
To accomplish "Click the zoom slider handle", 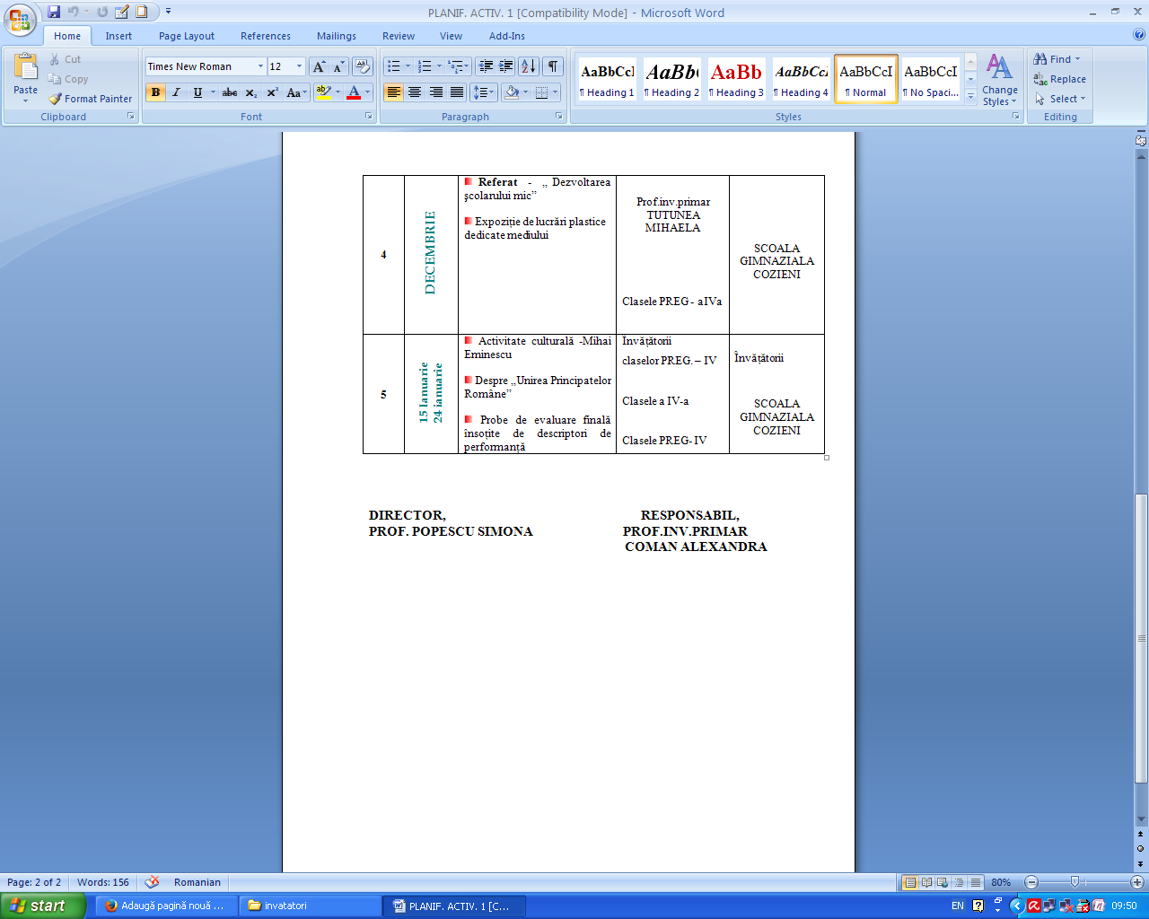I will click(x=1074, y=882).
